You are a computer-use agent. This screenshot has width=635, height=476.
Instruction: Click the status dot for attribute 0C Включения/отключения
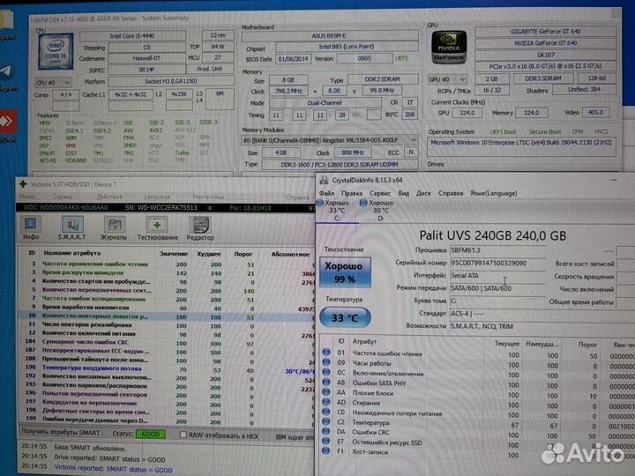click(x=326, y=372)
